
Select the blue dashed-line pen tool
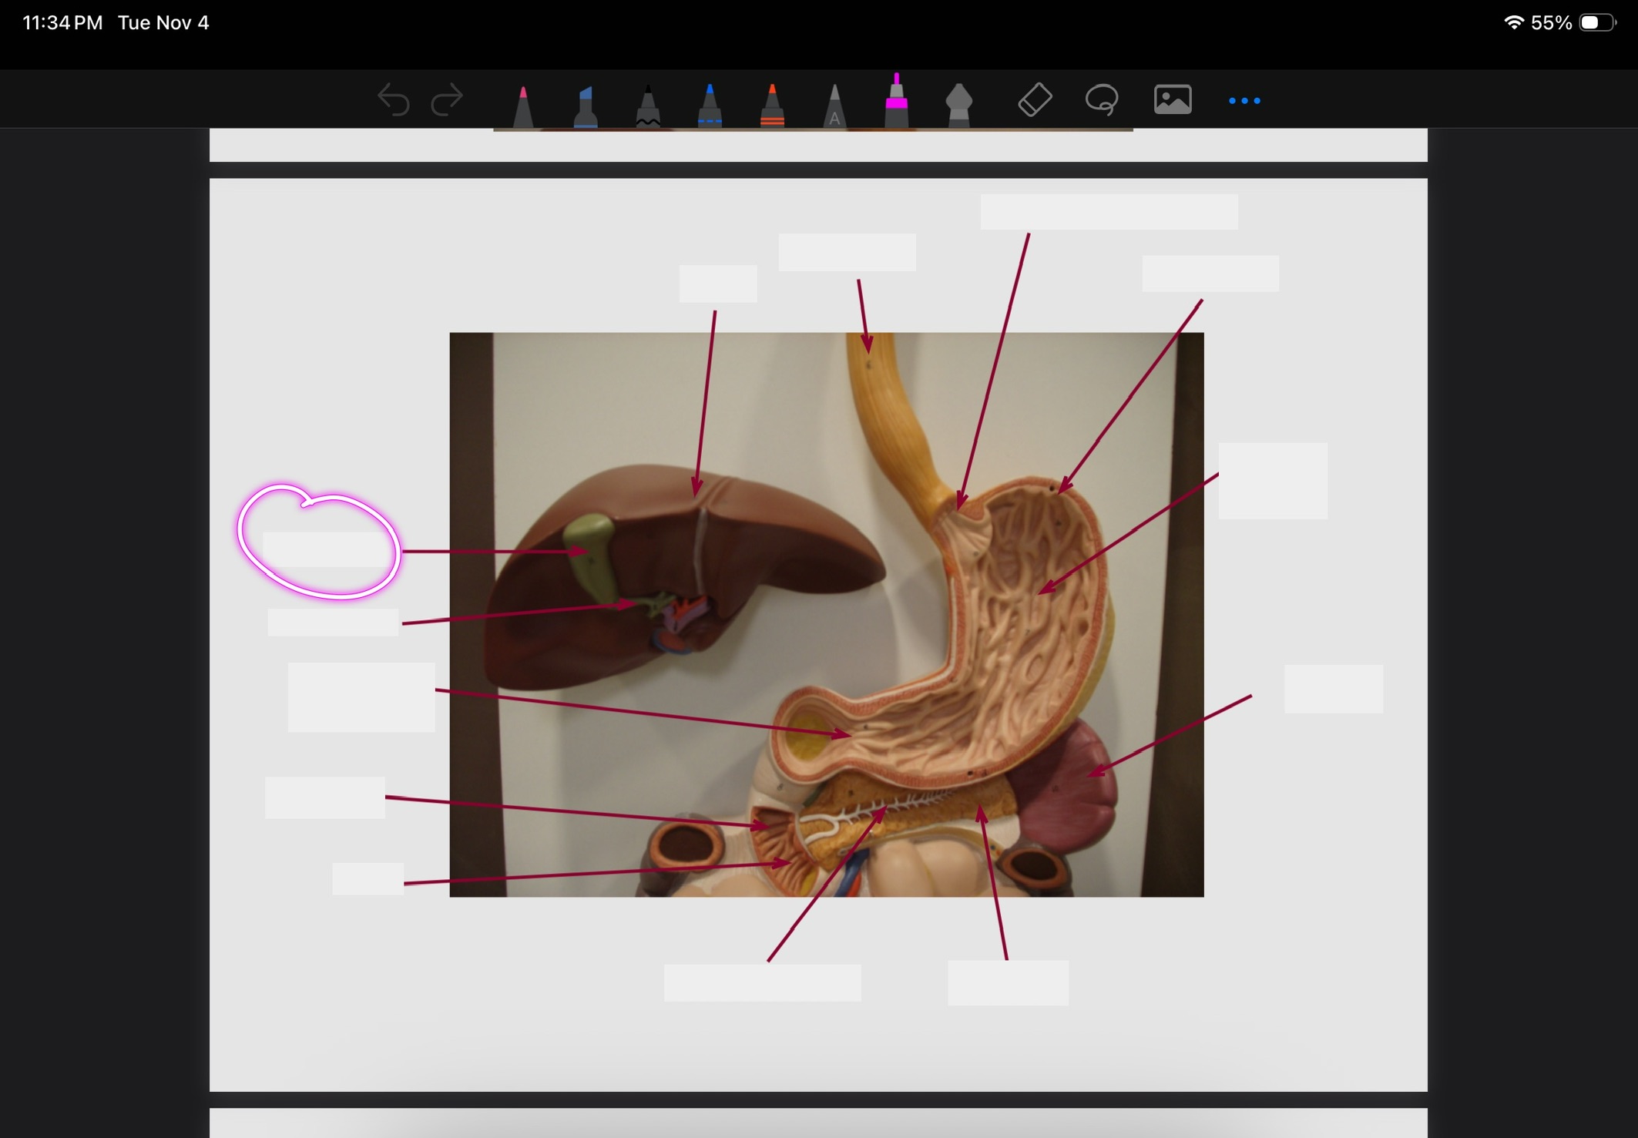point(710,106)
